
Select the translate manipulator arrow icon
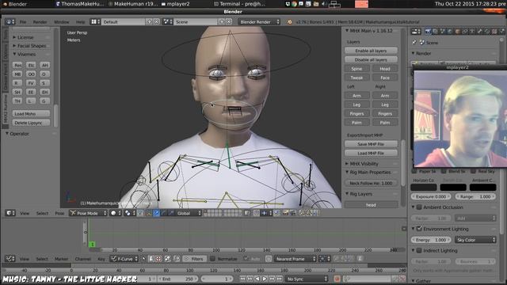[156, 213]
